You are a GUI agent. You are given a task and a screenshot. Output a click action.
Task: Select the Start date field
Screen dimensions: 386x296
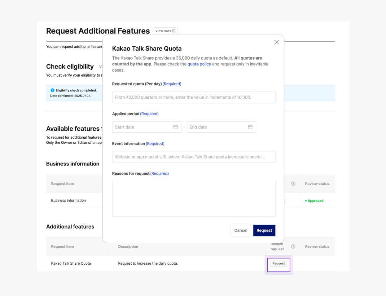143,127
